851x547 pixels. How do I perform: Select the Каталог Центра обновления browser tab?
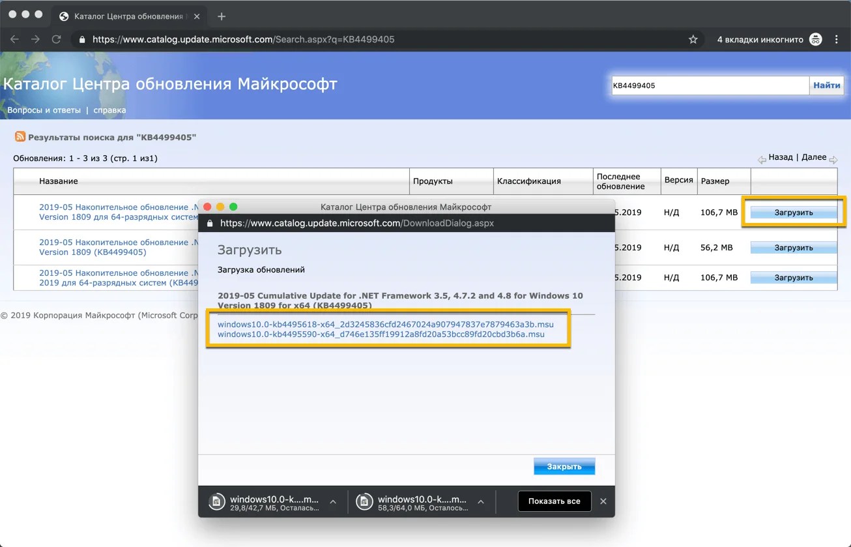130,16
